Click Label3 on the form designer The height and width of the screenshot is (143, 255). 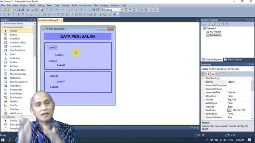tap(59, 55)
